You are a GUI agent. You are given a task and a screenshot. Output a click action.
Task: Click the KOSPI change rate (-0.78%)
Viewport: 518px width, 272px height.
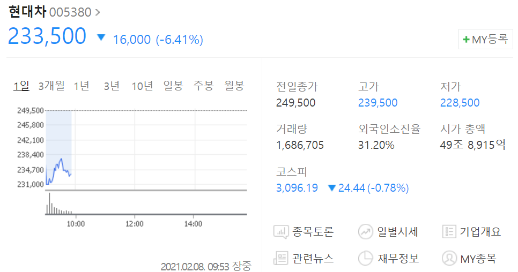388,188
